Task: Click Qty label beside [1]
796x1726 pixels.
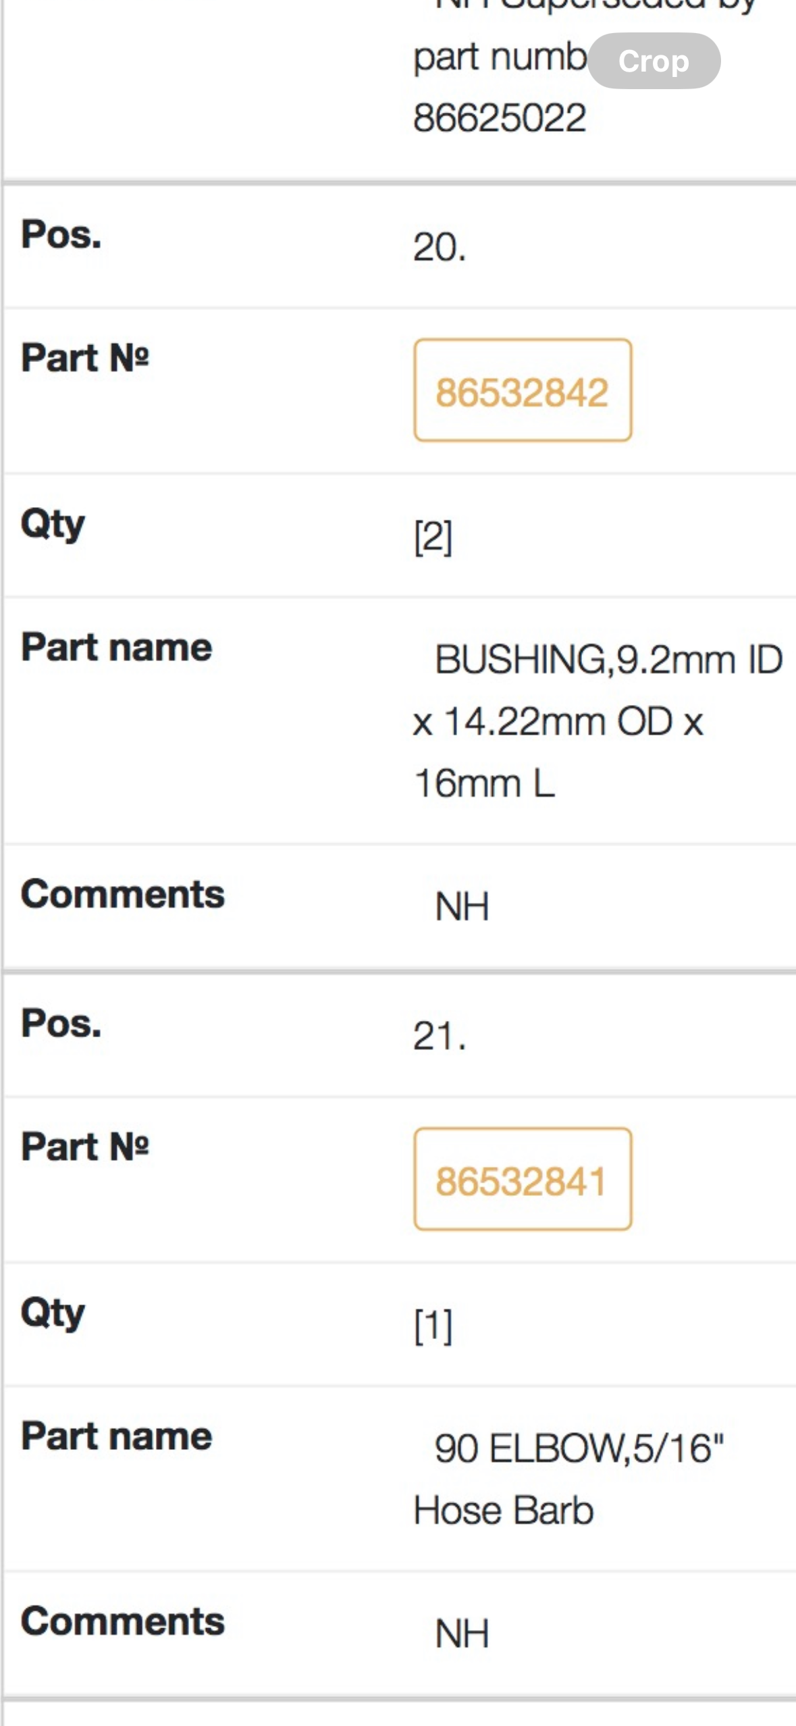Action: pos(53,1313)
